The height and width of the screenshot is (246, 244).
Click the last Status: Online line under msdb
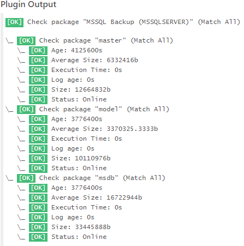79,237
